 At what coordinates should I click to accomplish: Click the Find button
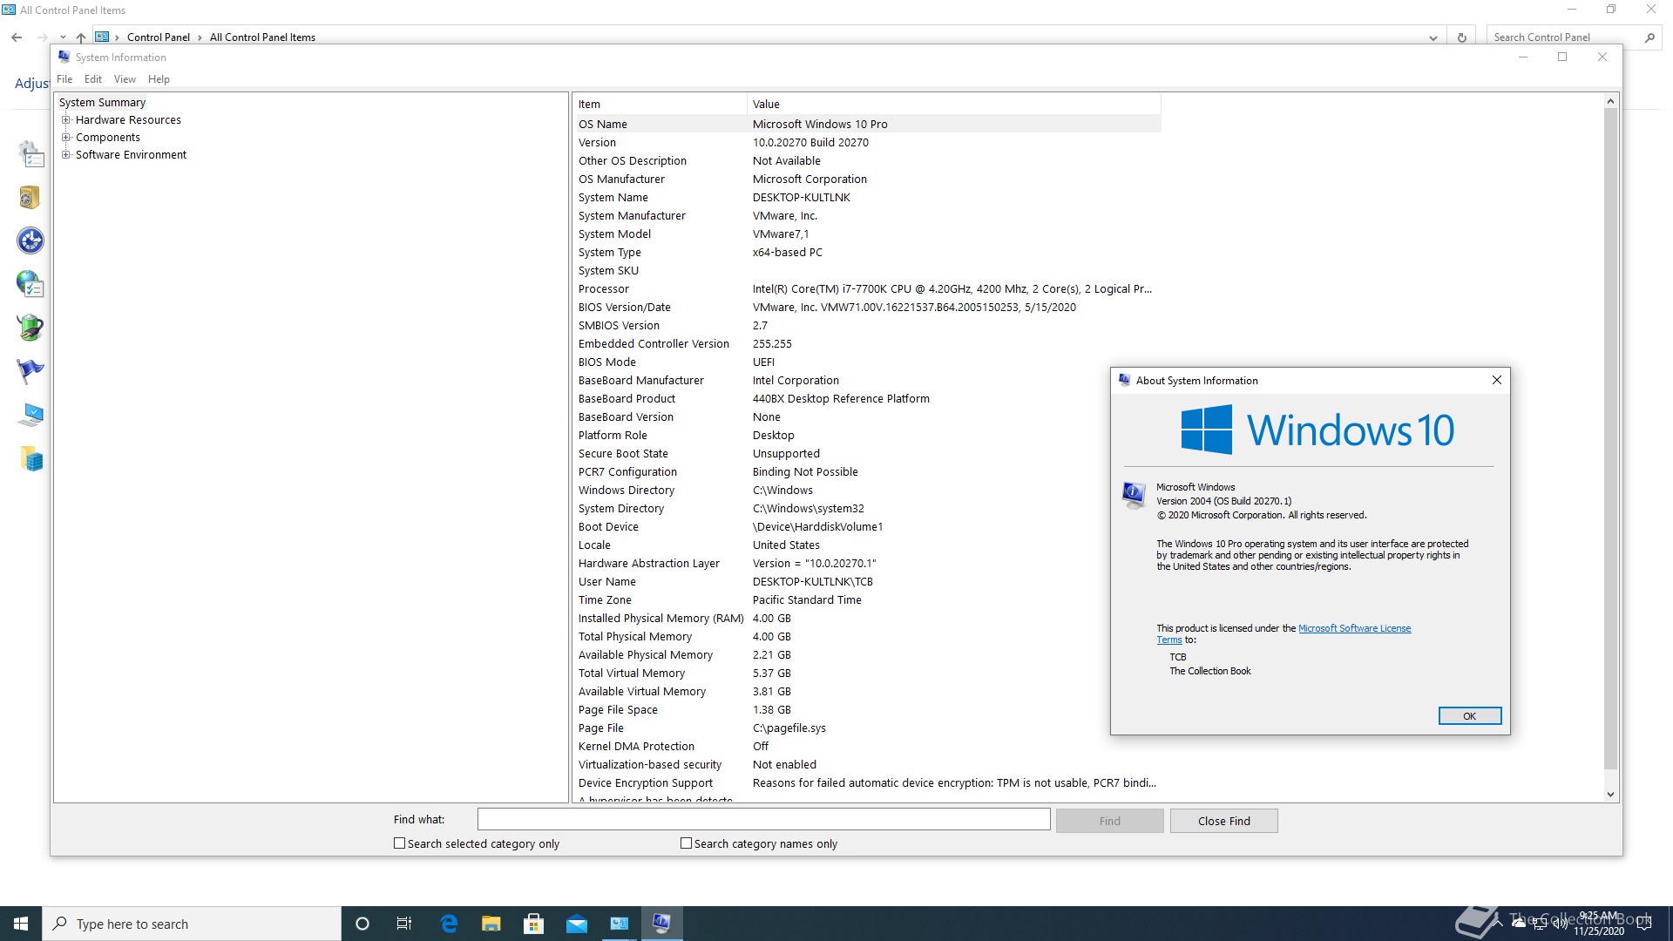point(1109,821)
